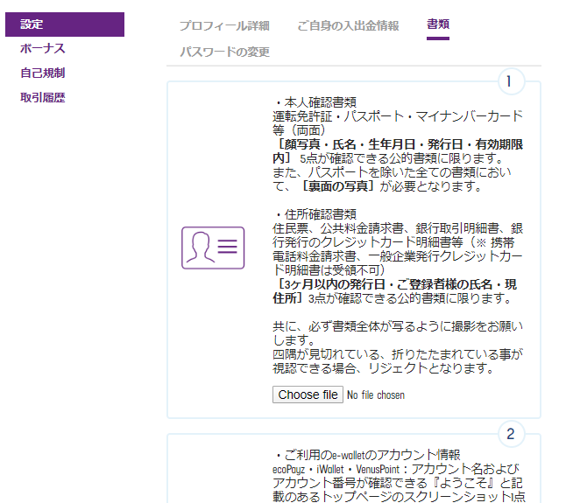Click the ・ご利用のe-walletのアカウント情報 heading

click(x=366, y=455)
